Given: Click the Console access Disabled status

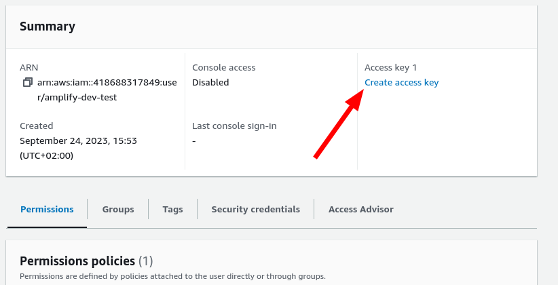Looking at the screenshot, I should point(210,83).
